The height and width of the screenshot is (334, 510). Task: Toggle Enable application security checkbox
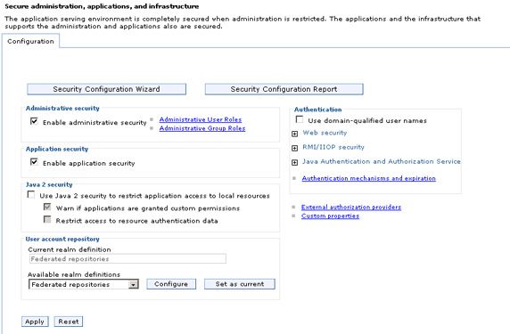point(34,162)
